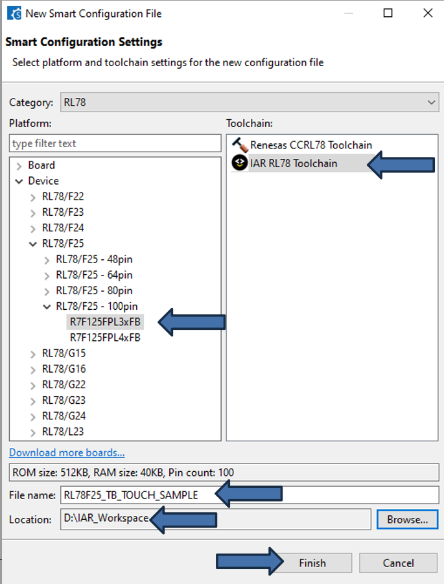Expand the RL78/G23 device group
This screenshot has width=444, height=584.
[33, 401]
